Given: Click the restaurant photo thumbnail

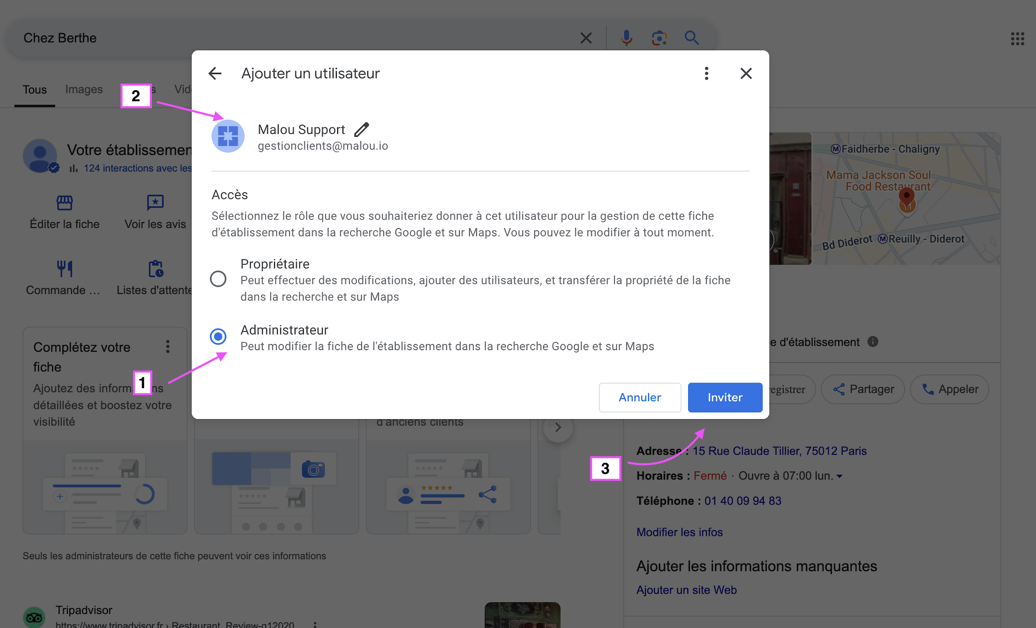Looking at the screenshot, I should (x=790, y=199).
